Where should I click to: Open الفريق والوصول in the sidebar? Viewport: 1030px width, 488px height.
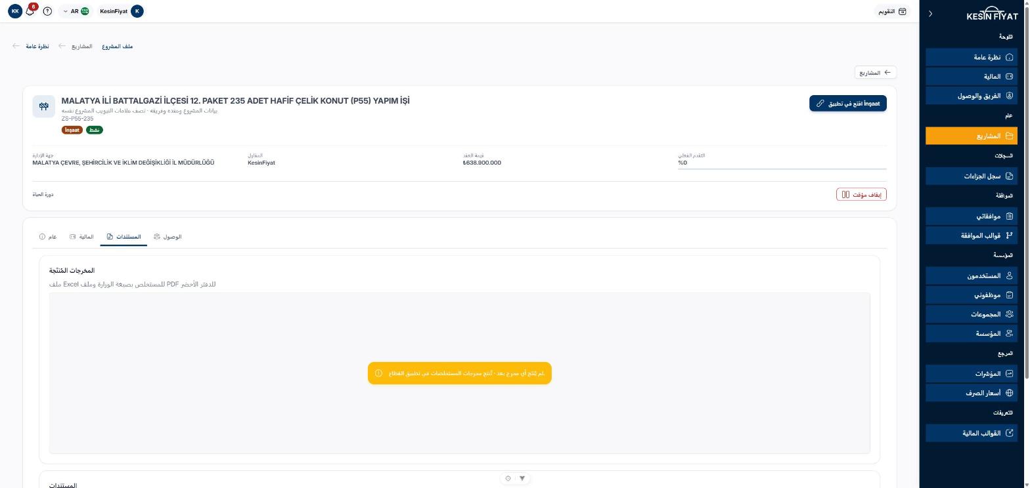pyautogui.click(x=970, y=96)
